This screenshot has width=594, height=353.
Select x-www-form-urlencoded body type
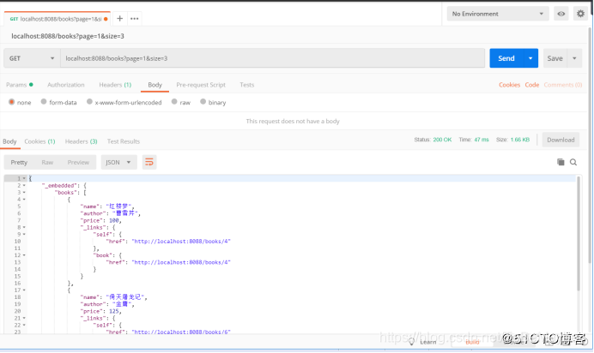(x=89, y=102)
